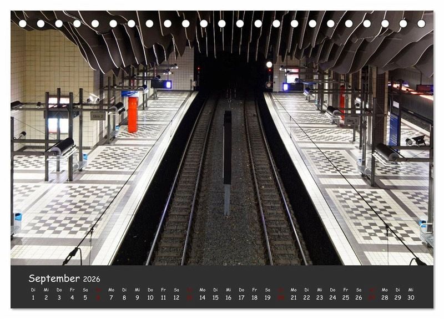Select day 25 in the calendar row
The image size is (444, 319).
(x=346, y=297)
